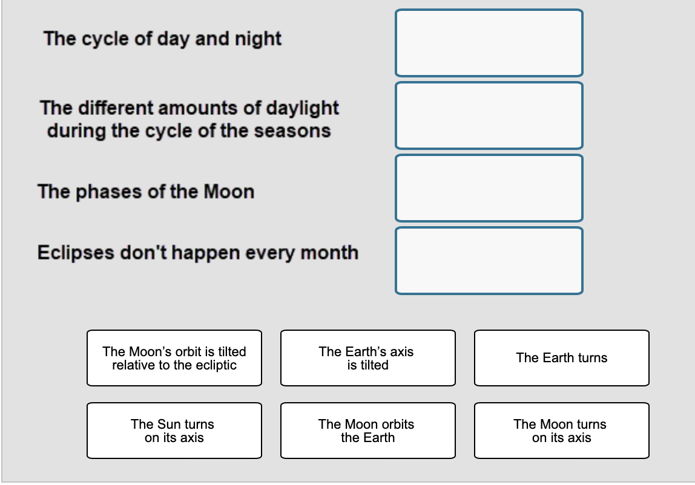Screen dimensions: 695x485
Task: Click the middle card in the top answer row
Action: pos(367,358)
